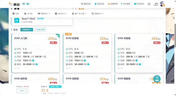Click the traffic help icon in KVM 中配版
The width and height of the screenshot is (176, 96).
point(136,61)
